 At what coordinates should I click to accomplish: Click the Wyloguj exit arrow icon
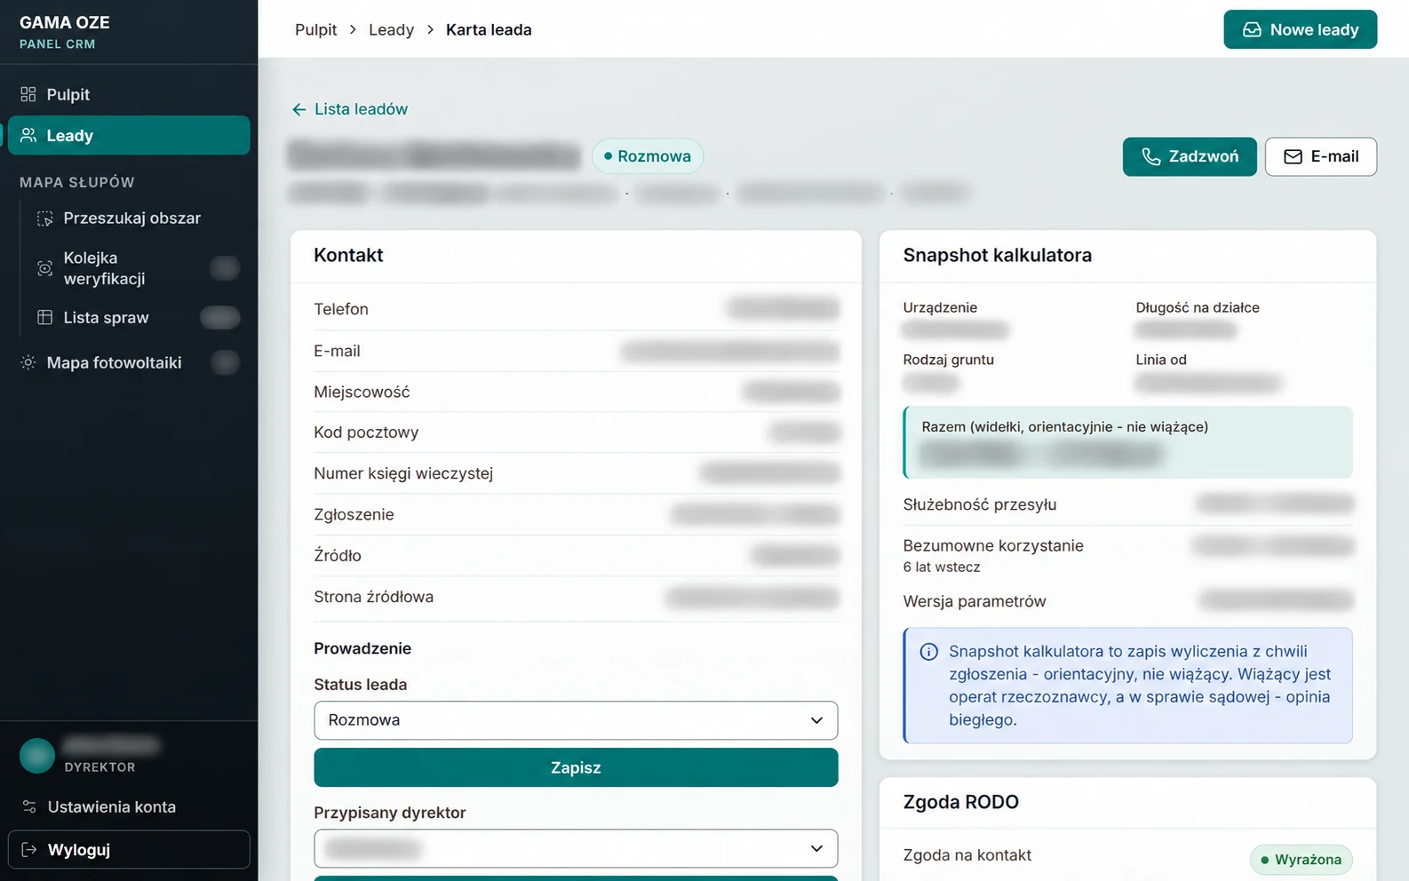(29, 850)
